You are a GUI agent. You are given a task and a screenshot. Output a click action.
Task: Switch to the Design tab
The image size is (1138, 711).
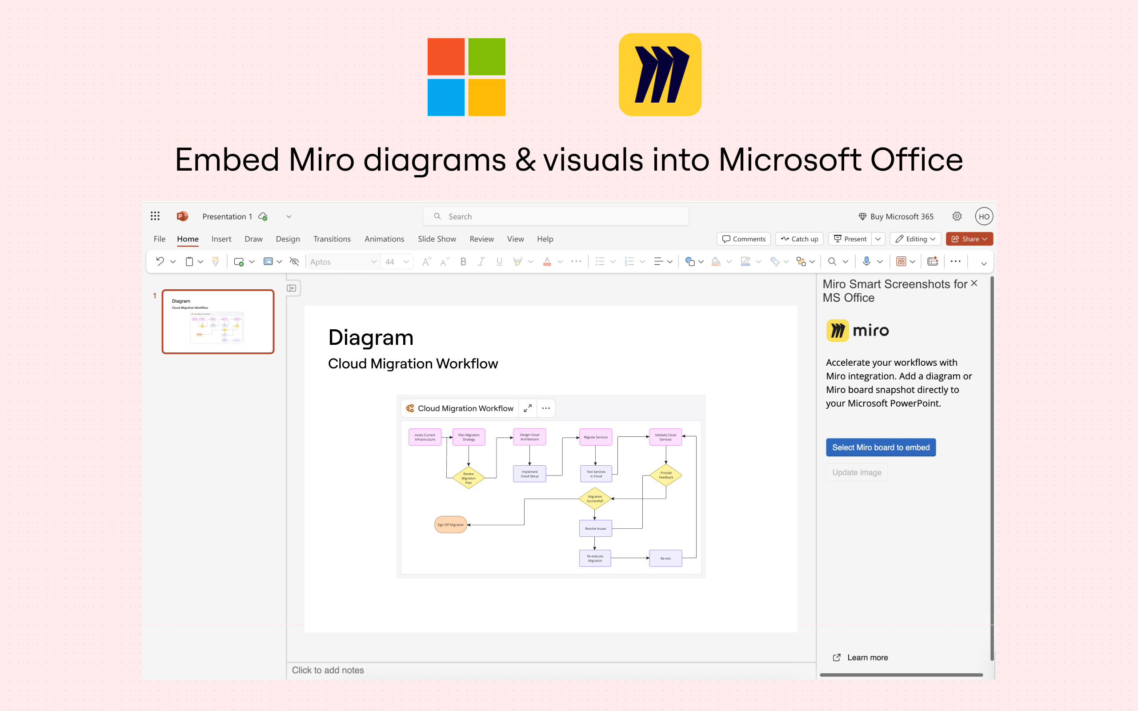pyautogui.click(x=288, y=239)
